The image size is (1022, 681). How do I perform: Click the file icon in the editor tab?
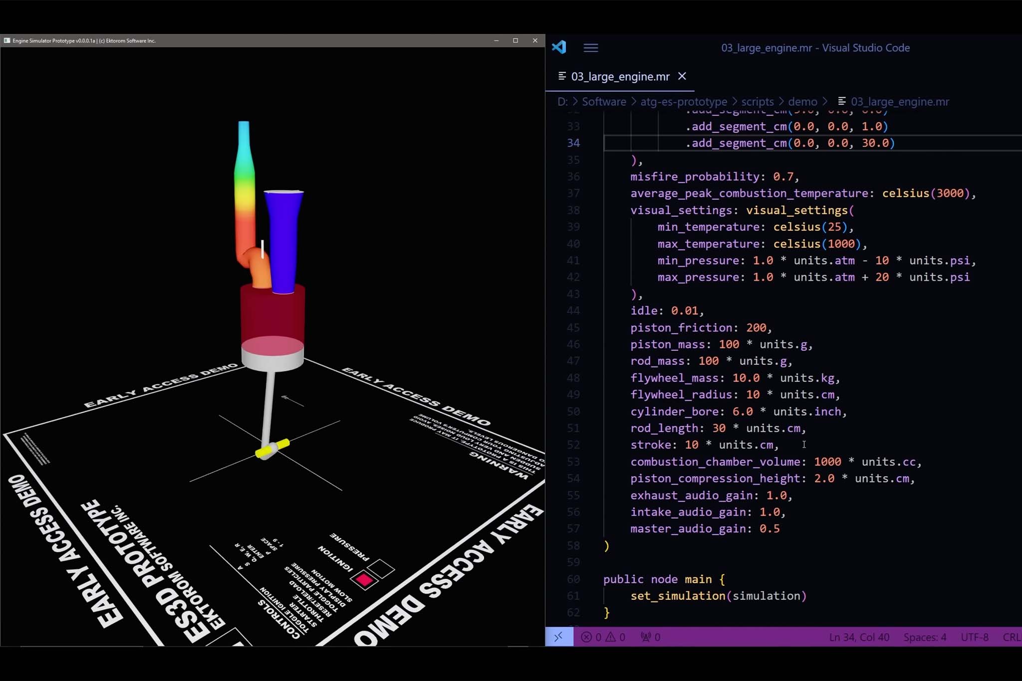pos(562,76)
